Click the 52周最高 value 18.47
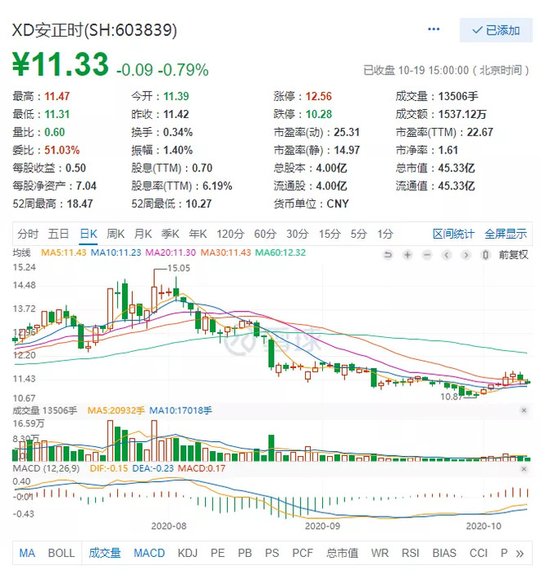Viewport: 541px width, 570px height. point(80,203)
